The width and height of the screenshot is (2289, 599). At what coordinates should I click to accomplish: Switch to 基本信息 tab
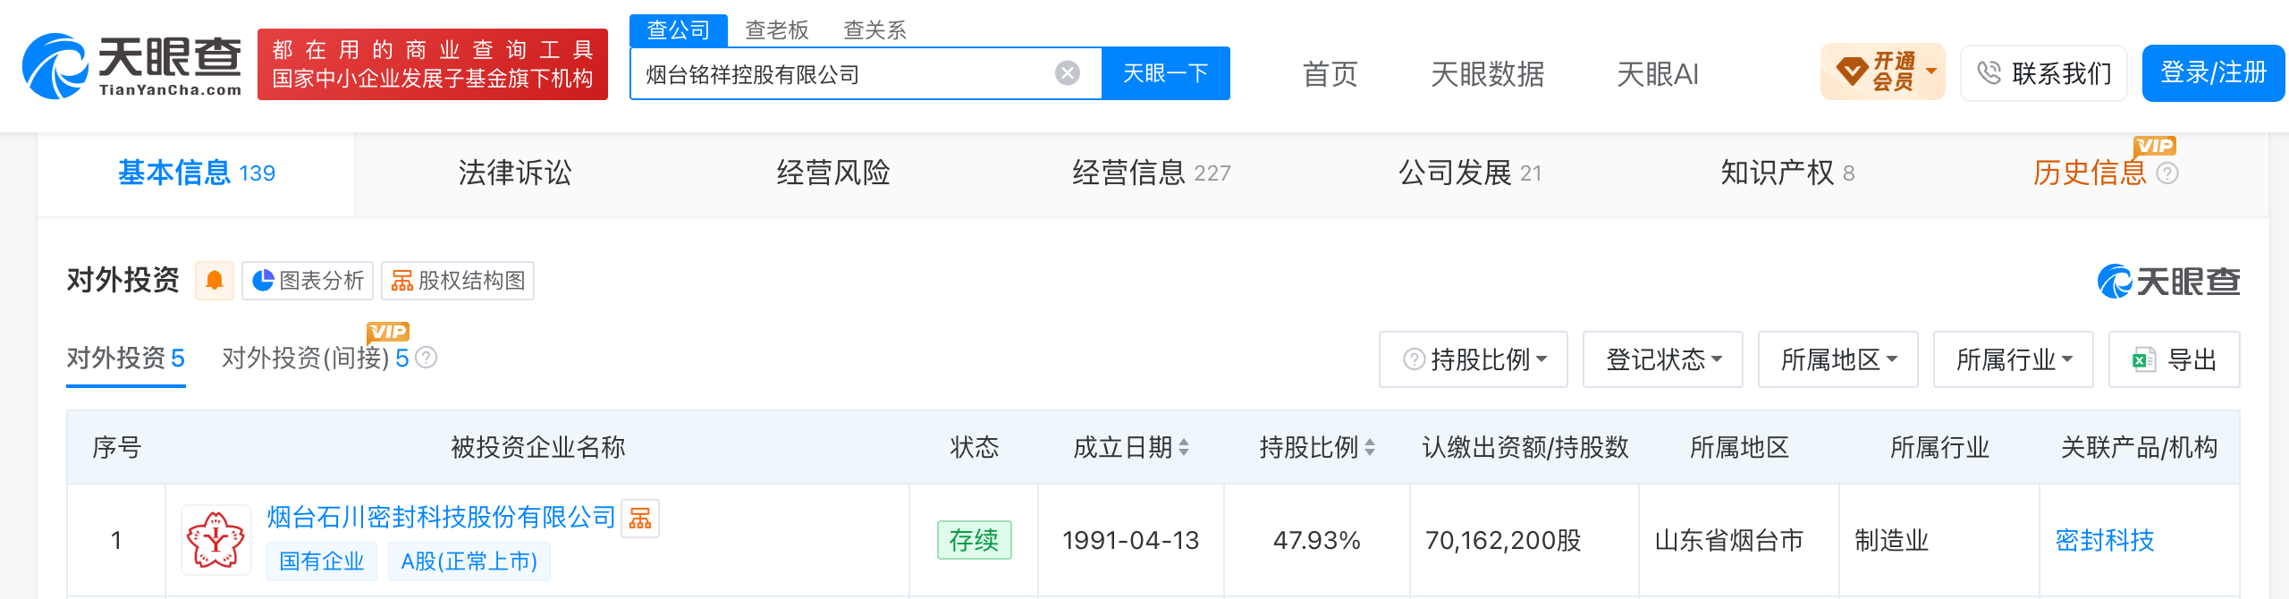click(197, 173)
